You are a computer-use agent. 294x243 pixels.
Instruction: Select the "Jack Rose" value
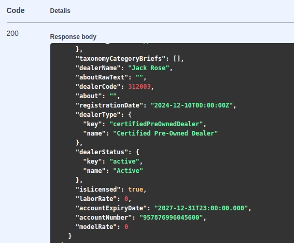(149, 68)
